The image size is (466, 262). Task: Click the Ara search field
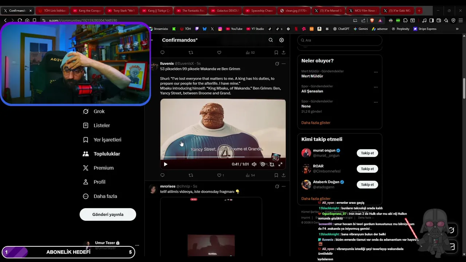(x=340, y=40)
